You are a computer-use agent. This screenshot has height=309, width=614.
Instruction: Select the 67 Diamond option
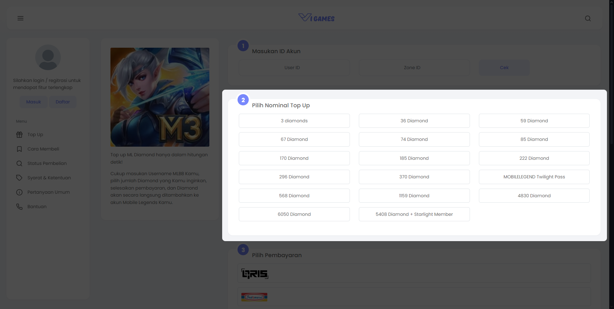(294, 139)
